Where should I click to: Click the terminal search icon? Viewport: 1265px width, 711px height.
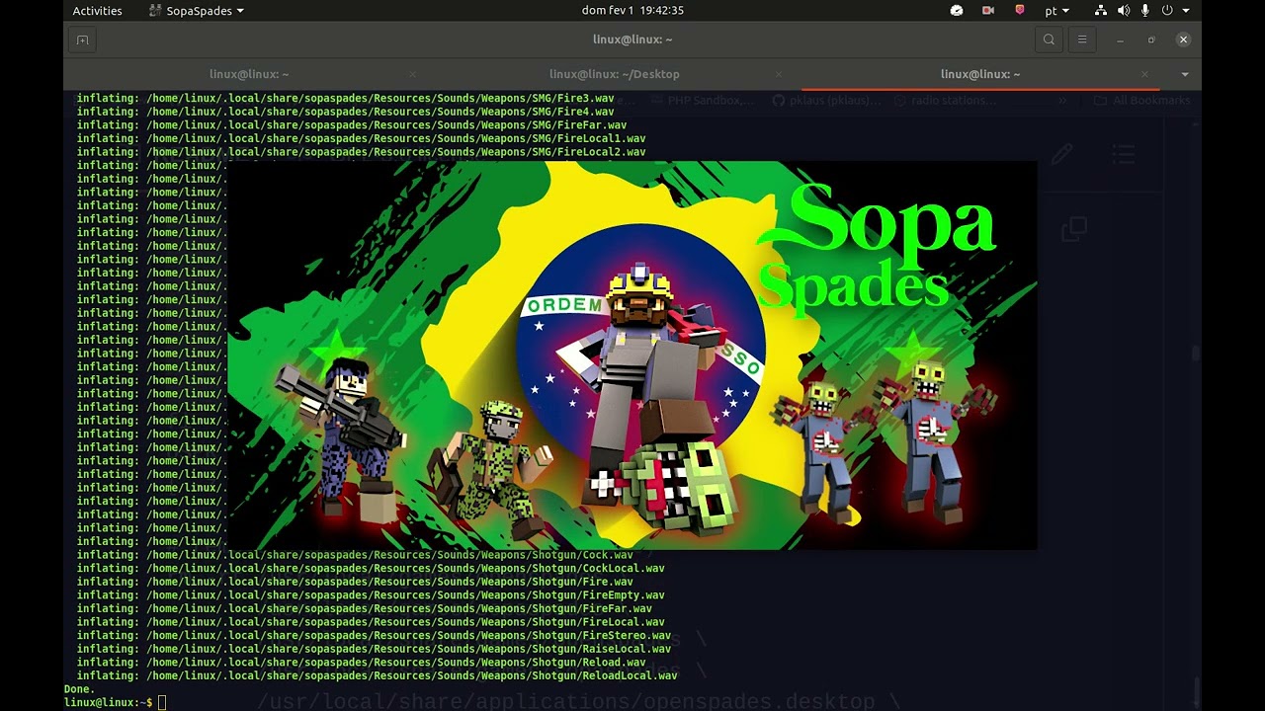coord(1049,39)
